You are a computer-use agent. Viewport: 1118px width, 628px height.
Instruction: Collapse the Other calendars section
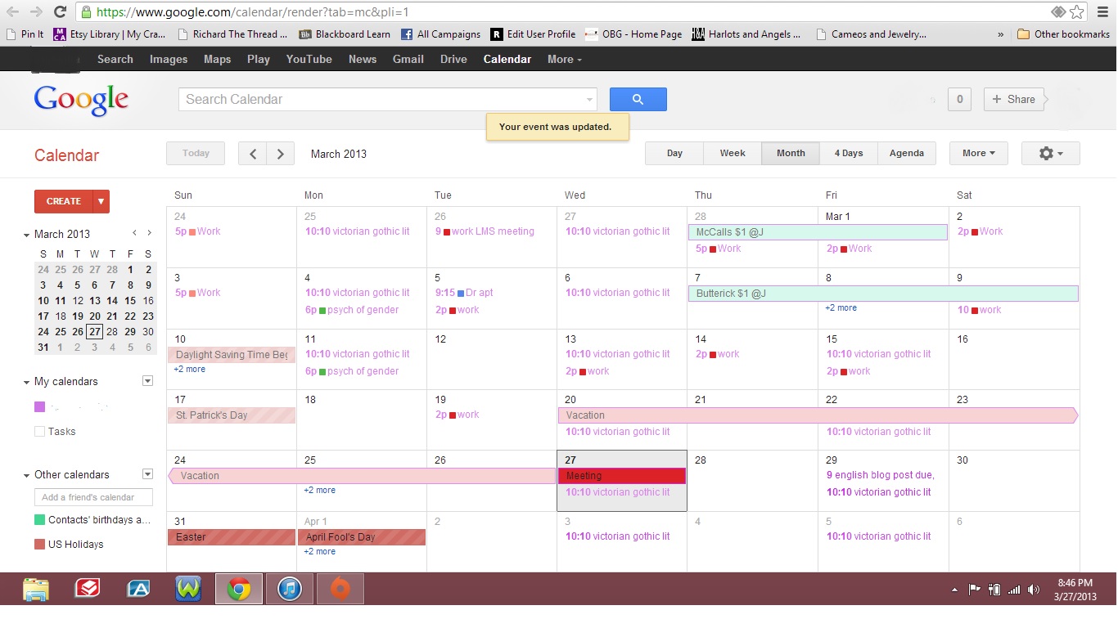click(26, 475)
